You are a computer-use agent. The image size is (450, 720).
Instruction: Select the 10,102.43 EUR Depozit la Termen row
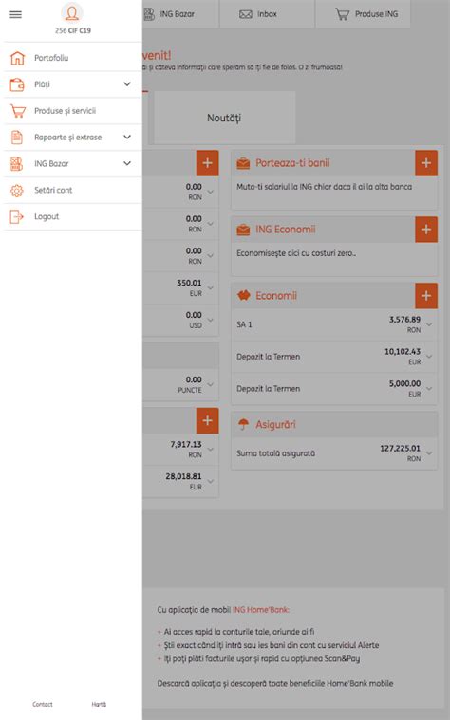pos(334,357)
